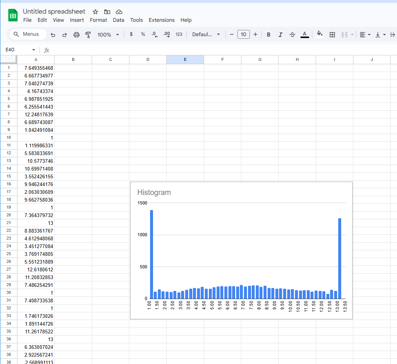Open the Extensions menu
397x364 pixels.
(x=162, y=20)
